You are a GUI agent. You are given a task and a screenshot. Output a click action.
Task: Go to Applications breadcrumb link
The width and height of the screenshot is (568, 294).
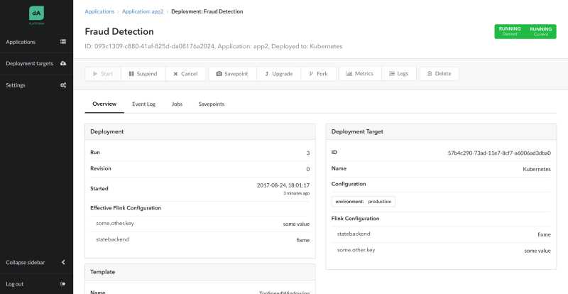point(99,12)
